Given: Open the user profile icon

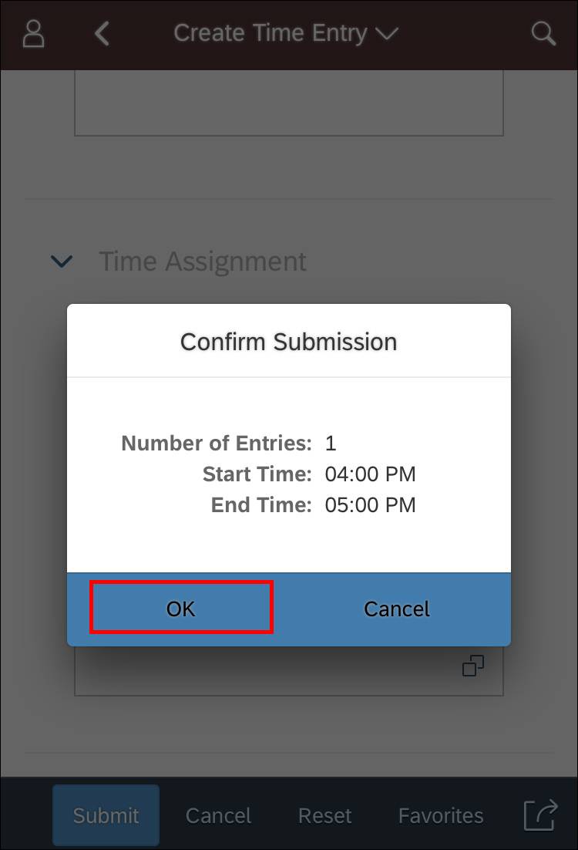Looking at the screenshot, I should coord(33,34).
